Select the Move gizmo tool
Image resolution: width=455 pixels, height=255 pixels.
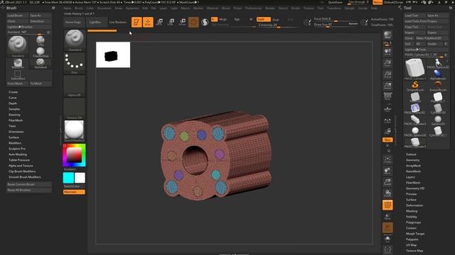[x=159, y=22]
